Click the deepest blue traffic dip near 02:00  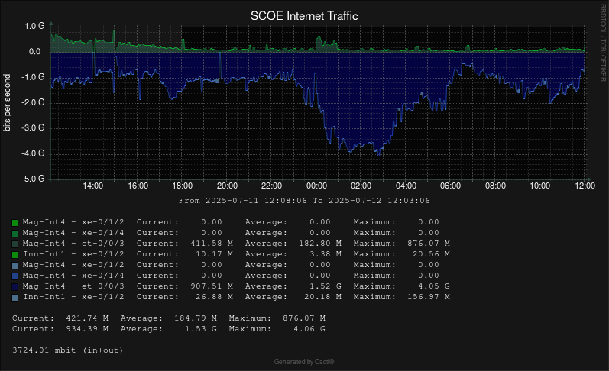[x=379, y=154]
